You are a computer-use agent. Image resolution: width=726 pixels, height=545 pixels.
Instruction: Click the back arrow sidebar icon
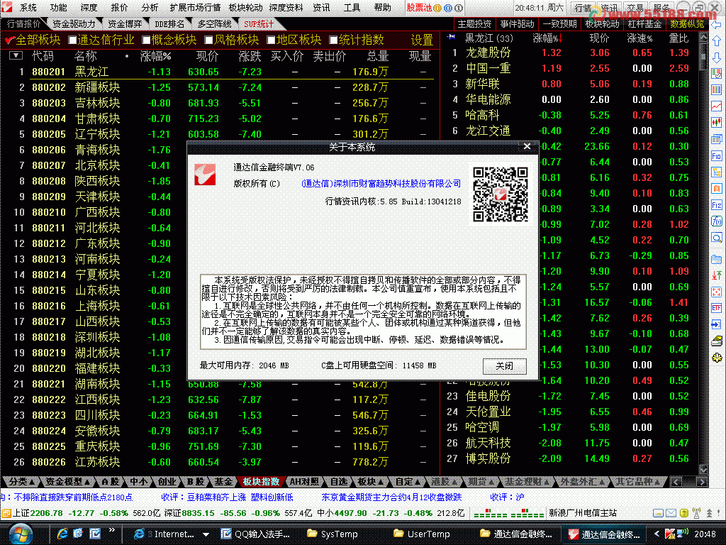tap(717, 25)
